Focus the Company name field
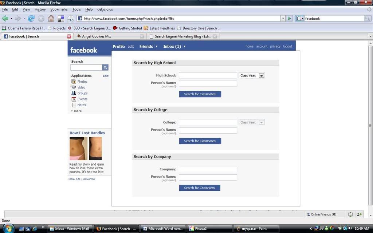Viewport: 373px width, 233px height. (x=208, y=169)
